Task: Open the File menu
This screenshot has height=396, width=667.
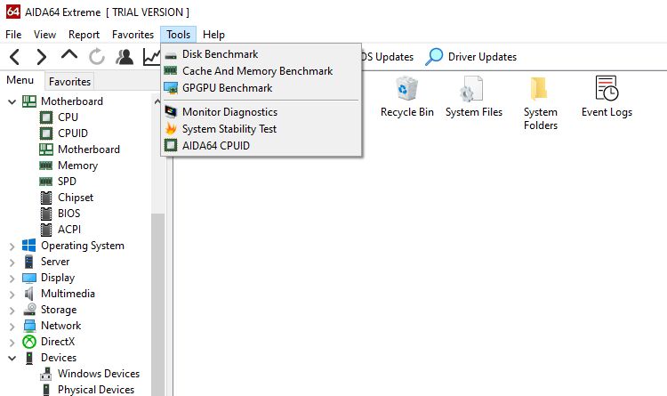Action: pyautogui.click(x=13, y=35)
